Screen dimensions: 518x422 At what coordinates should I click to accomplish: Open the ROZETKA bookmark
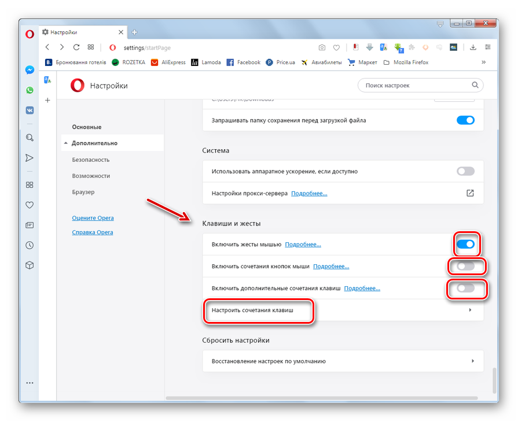click(x=128, y=62)
